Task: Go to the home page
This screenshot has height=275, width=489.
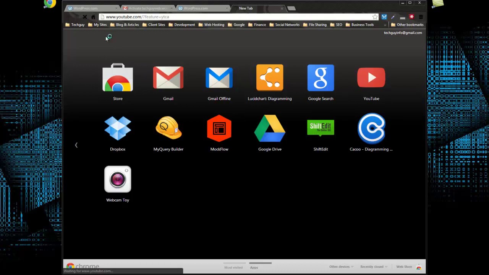Action: click(x=93, y=17)
